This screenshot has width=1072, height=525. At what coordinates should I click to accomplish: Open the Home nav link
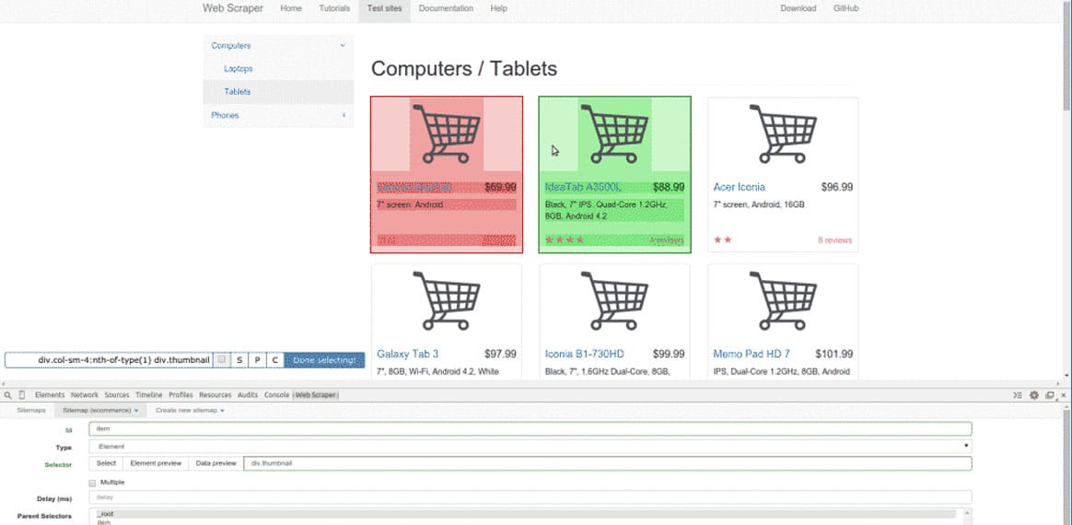290,8
